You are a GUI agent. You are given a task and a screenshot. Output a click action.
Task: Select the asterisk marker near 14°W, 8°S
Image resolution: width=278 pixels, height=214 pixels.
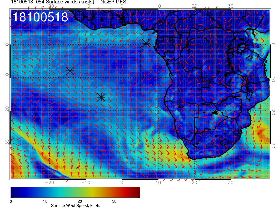[70, 71]
